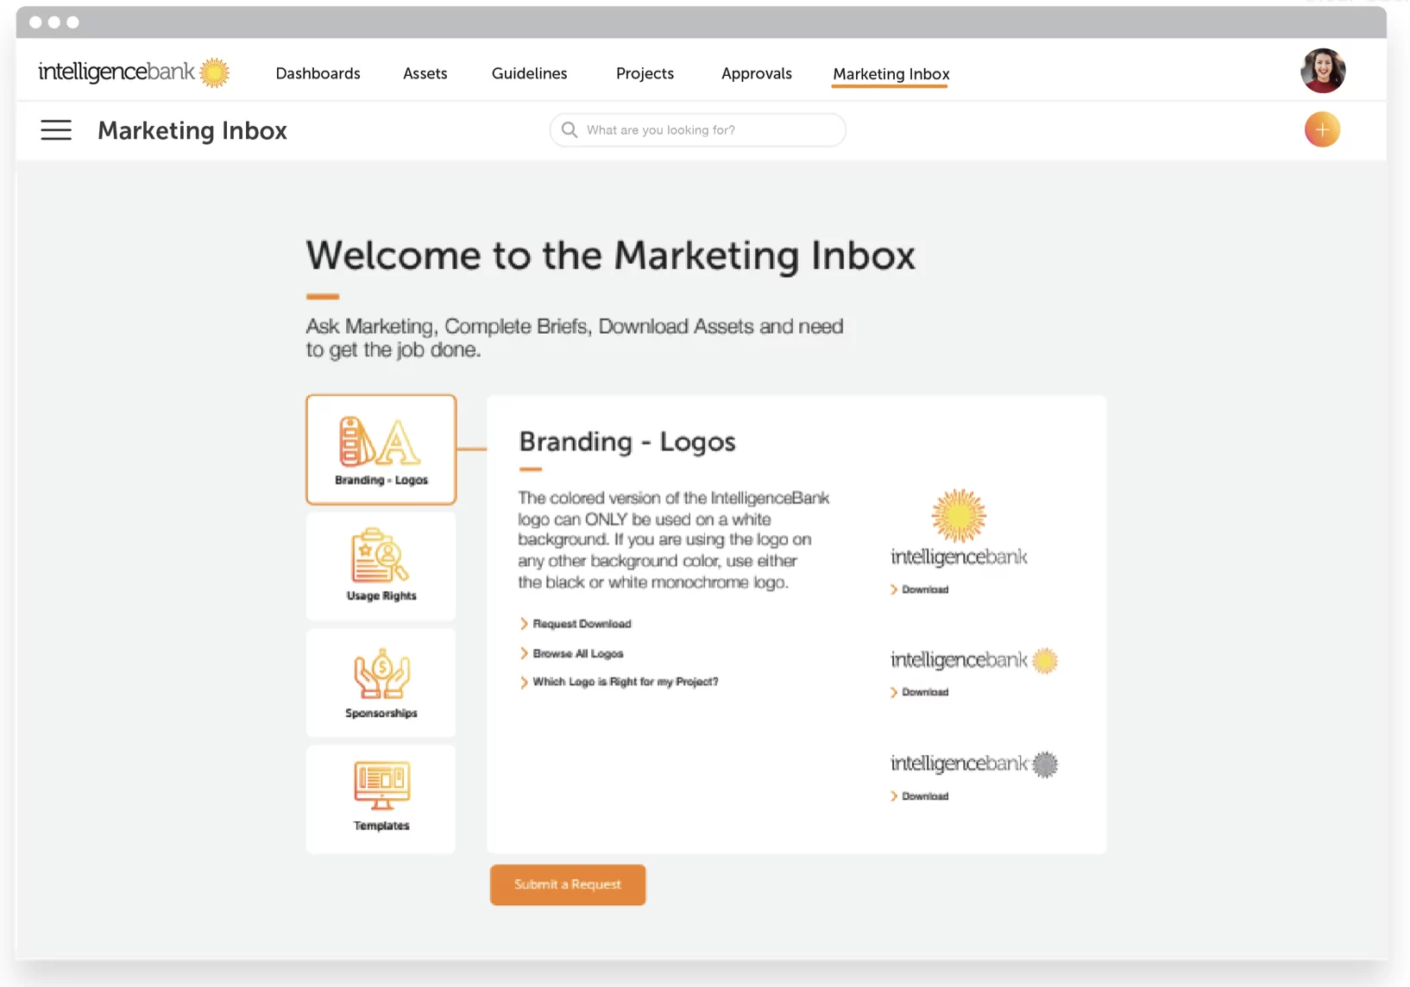Select the Branding - Logos card
The height and width of the screenshot is (987, 1410).
381,449
